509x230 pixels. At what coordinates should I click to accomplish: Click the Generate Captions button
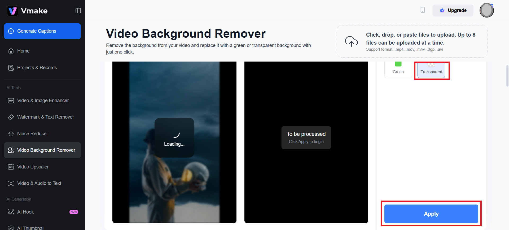tap(42, 31)
